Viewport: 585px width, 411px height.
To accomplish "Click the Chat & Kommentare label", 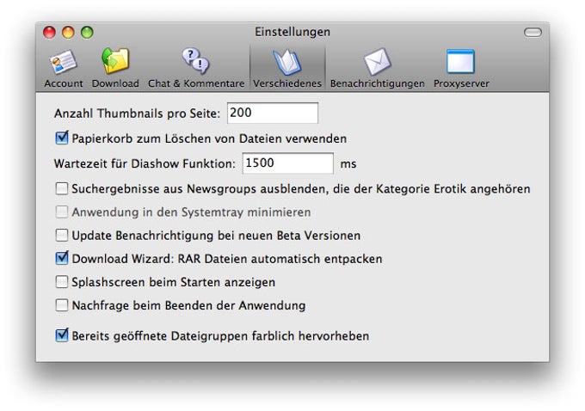I will 196,83.
